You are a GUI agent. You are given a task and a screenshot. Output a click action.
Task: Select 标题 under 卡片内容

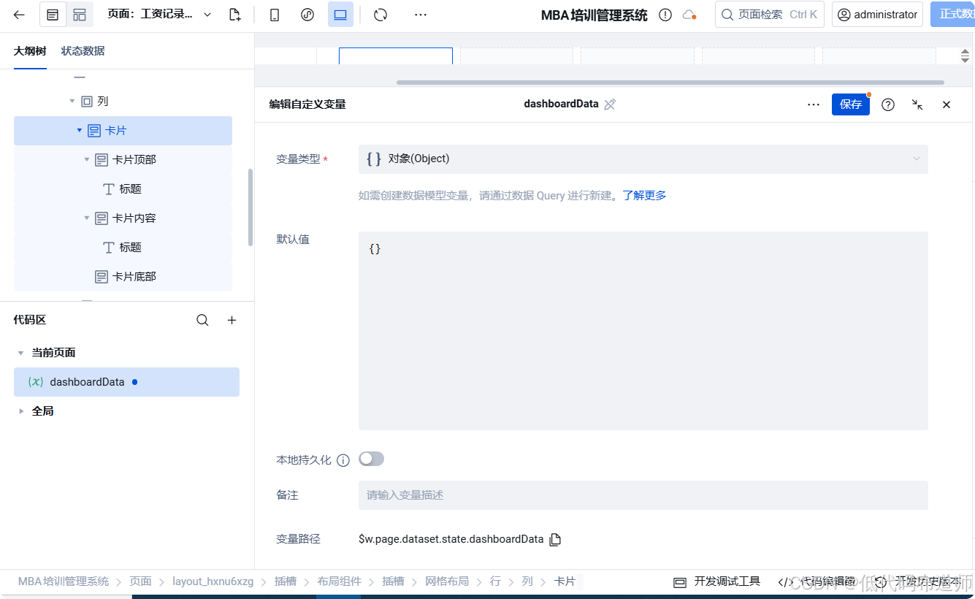pyautogui.click(x=123, y=248)
